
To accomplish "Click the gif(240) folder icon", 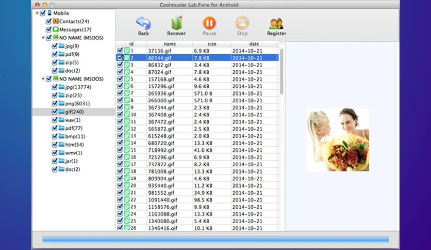I will [61, 112].
